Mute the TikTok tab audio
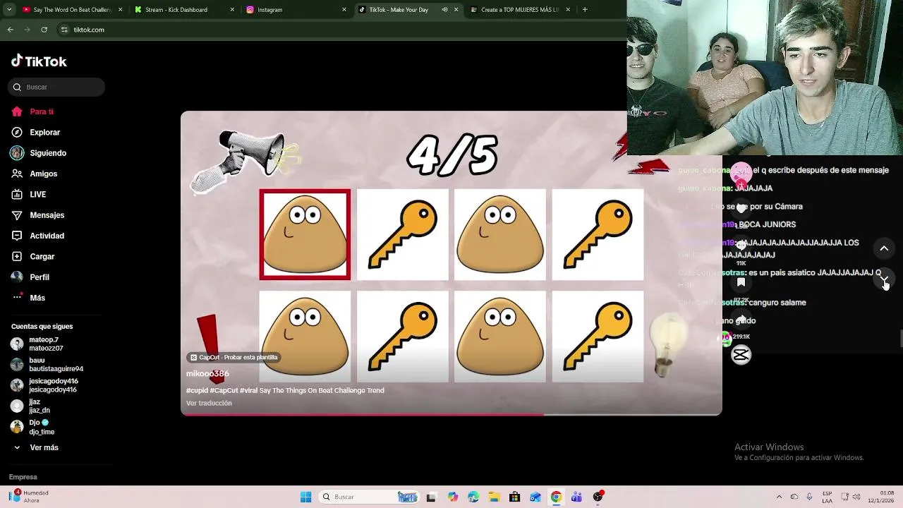 point(444,10)
